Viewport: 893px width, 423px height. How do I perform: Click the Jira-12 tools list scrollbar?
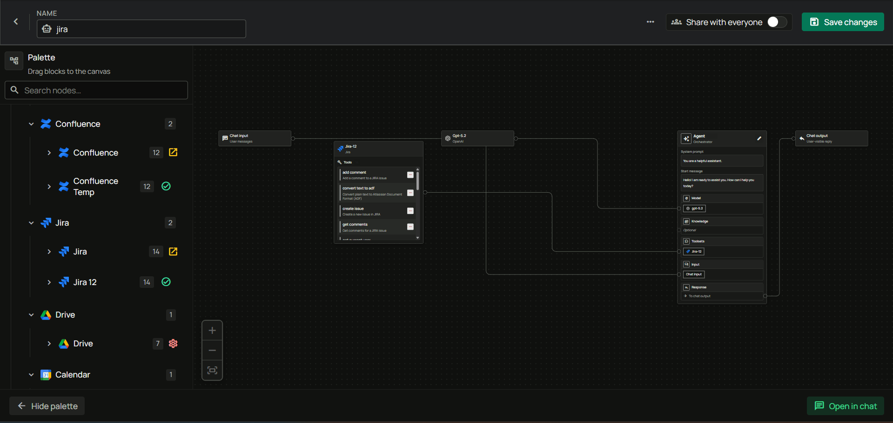tap(417, 181)
